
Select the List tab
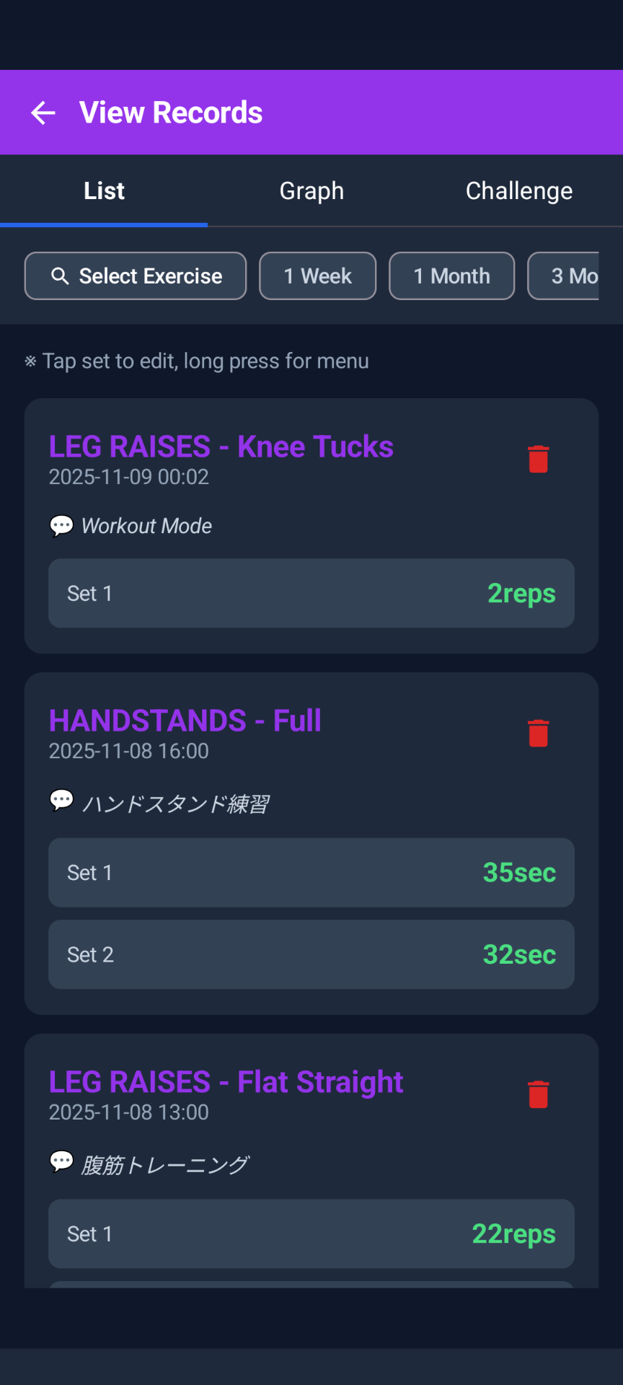pos(104,191)
